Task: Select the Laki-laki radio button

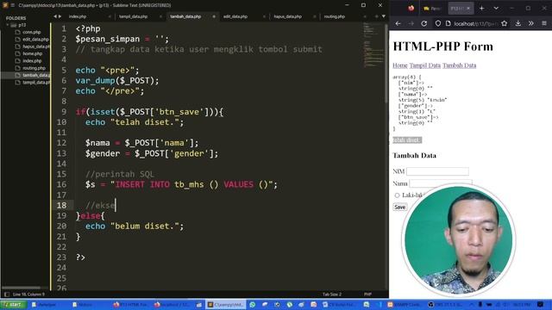Action: coord(397,195)
